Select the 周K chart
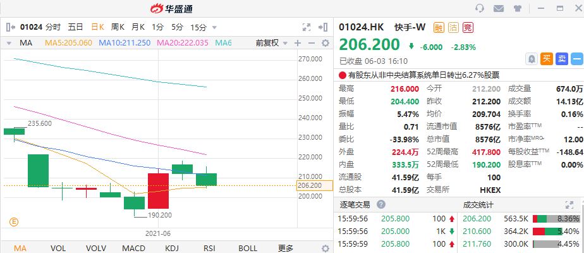The height and width of the screenshot is (253, 584). click(118, 27)
